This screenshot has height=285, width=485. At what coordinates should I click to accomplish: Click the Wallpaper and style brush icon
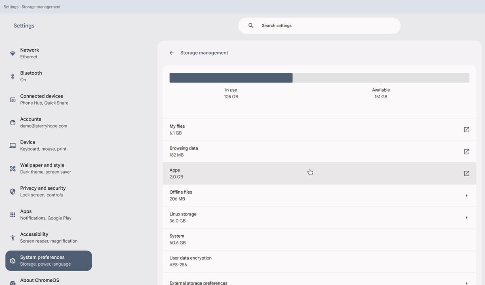pyautogui.click(x=13, y=169)
